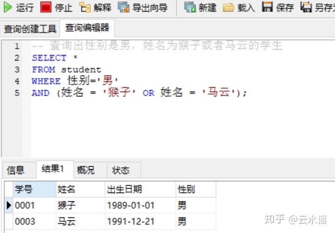This screenshot has width=335, height=233.
Task: Click the Load (载入) folder icon
Action: click(x=228, y=8)
